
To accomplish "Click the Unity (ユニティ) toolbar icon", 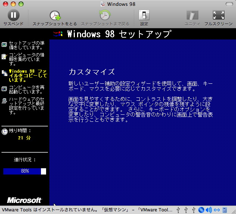I will (192, 15).
